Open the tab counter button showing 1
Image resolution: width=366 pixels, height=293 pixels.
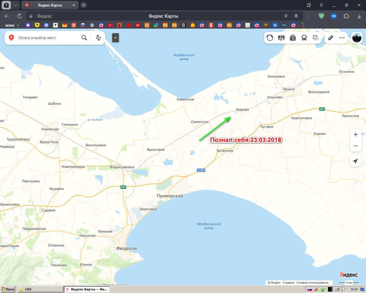pyautogui.click(x=6, y=5)
